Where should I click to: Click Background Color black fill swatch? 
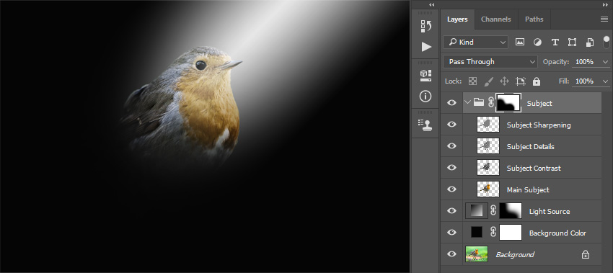click(x=477, y=233)
